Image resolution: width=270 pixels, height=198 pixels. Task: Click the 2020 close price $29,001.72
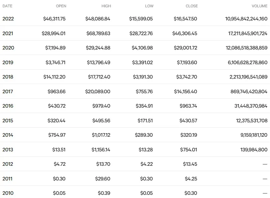tap(185, 48)
